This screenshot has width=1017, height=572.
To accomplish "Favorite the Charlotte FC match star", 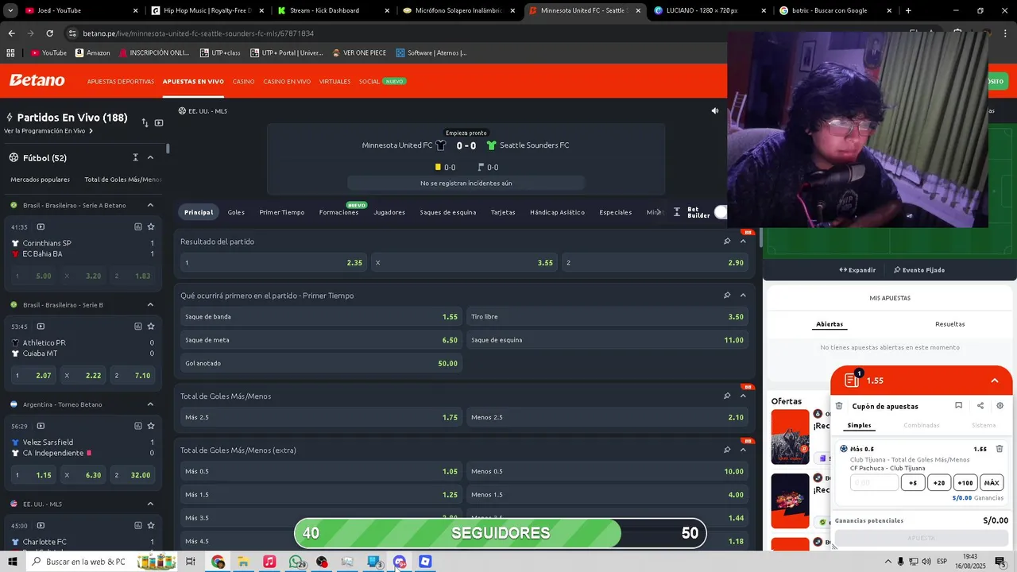I will click(x=150, y=525).
